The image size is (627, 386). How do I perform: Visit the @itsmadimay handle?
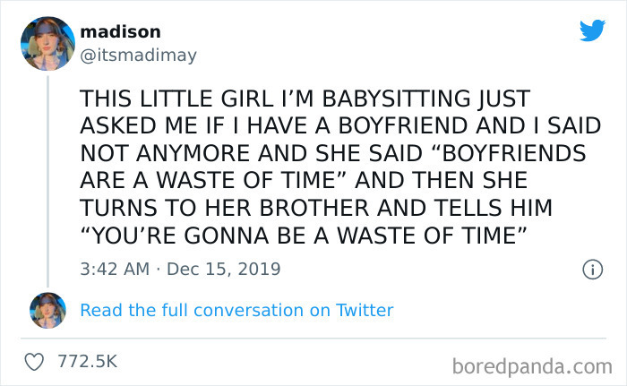coord(138,56)
